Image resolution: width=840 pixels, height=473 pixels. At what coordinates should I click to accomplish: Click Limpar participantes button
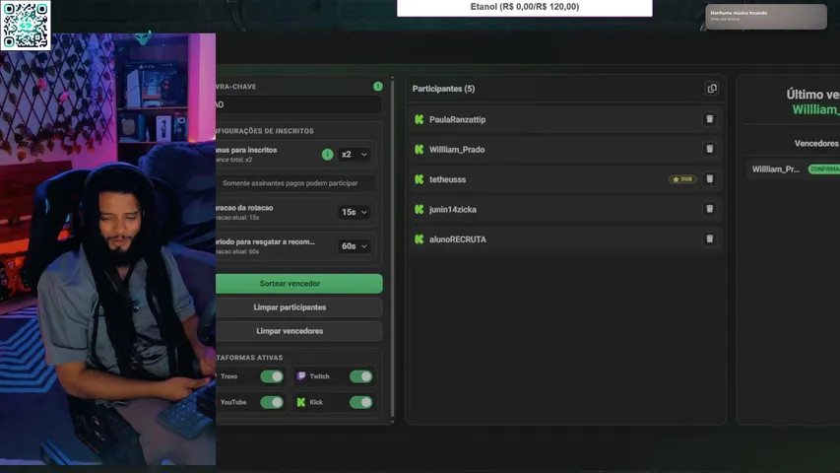(299, 307)
